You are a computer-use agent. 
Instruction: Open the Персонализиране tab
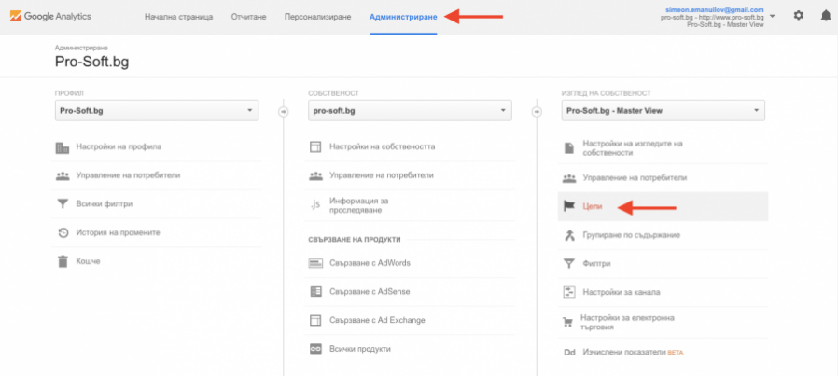click(x=317, y=17)
